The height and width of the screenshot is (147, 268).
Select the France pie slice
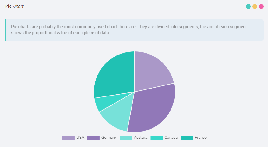coord(114,75)
